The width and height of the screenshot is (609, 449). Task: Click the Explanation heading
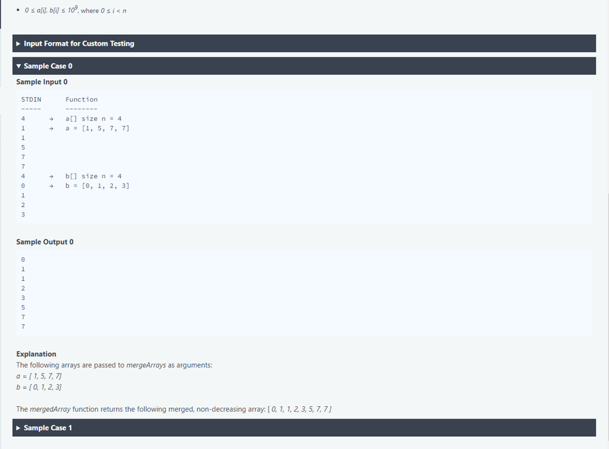[x=36, y=354]
